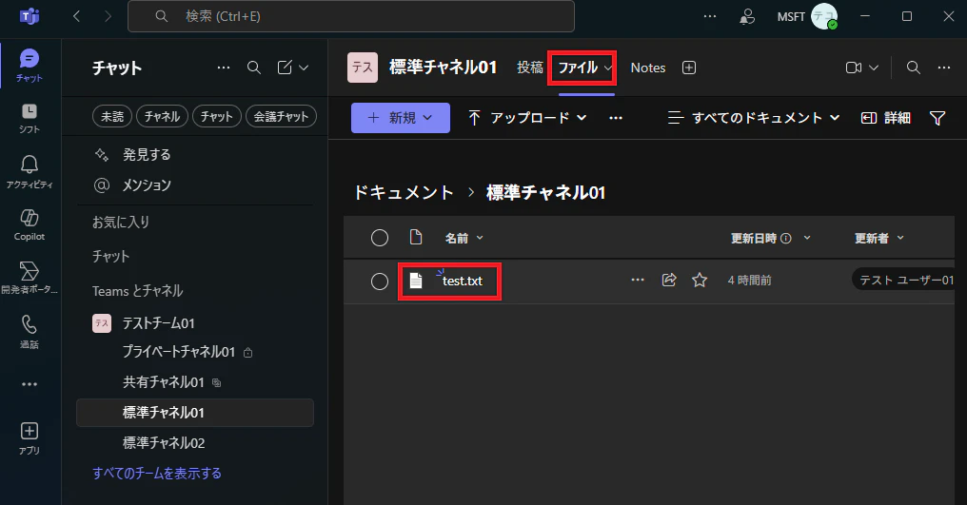Screen dimensions: 967x505
Task: Add test.txt to favorites with star
Action: (x=700, y=280)
